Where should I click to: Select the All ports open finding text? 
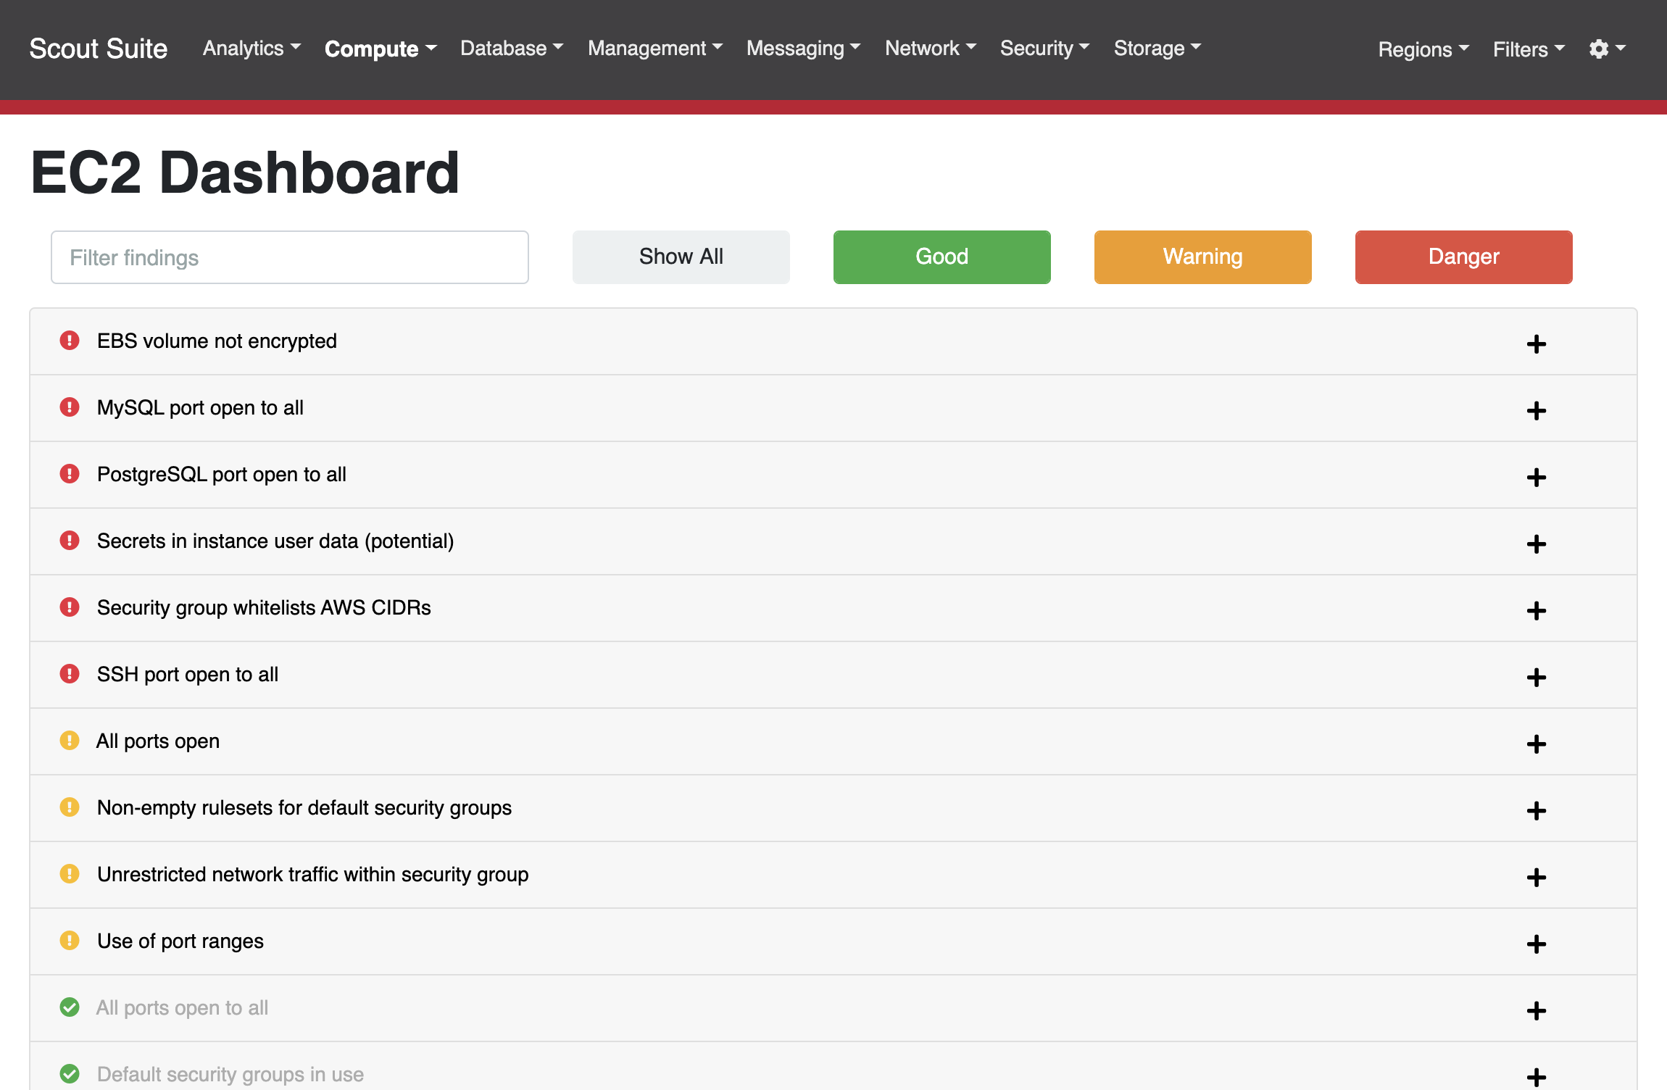pyautogui.click(x=158, y=741)
